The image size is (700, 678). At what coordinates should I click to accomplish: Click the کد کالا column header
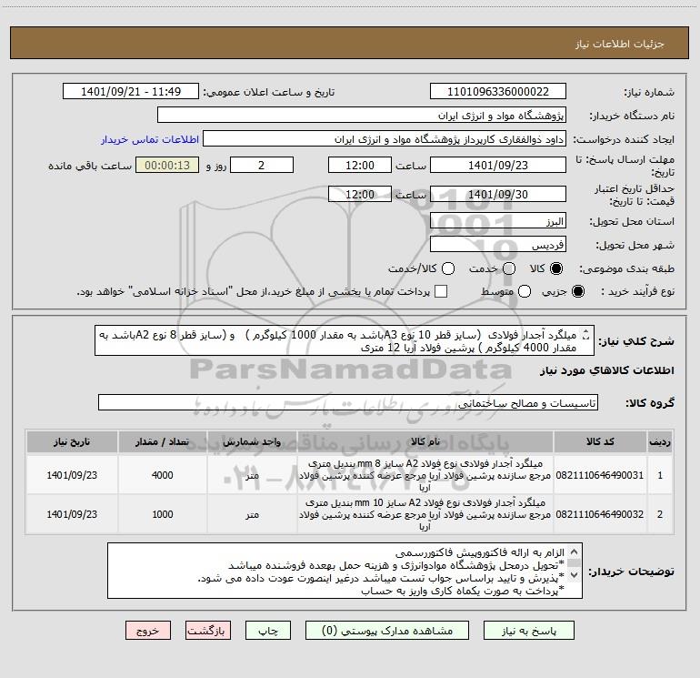[600, 442]
